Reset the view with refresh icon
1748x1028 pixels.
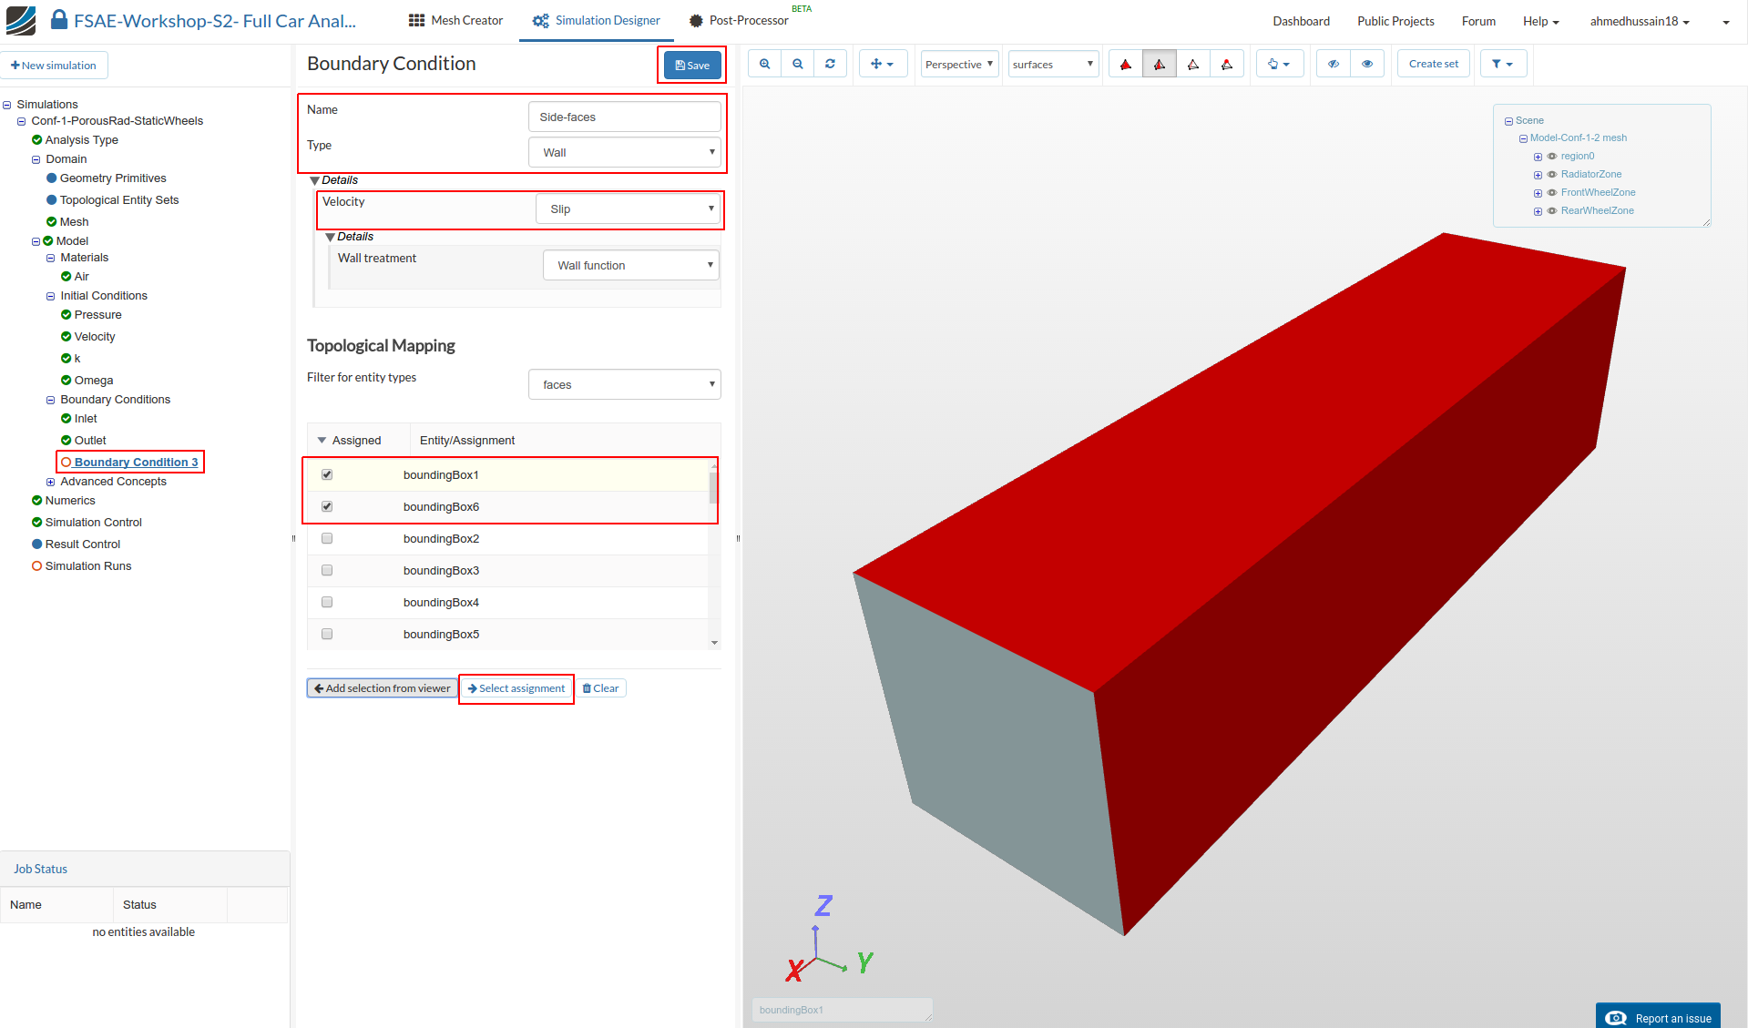pyautogui.click(x=830, y=64)
